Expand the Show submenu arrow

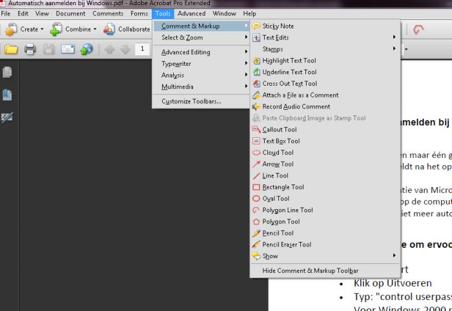394,256
